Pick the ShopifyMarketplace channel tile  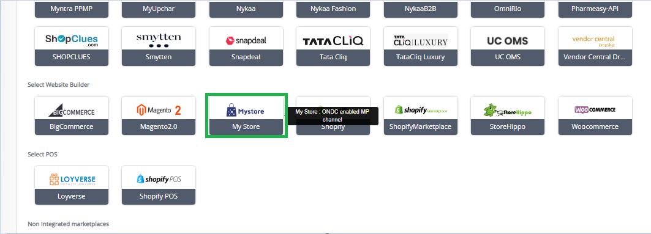pyautogui.click(x=421, y=115)
